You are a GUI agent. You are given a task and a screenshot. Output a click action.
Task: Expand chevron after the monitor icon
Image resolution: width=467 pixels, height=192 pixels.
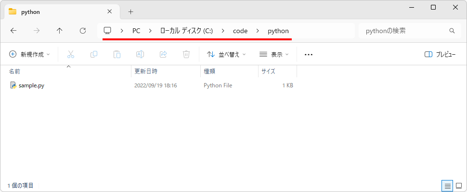pyautogui.click(x=122, y=31)
